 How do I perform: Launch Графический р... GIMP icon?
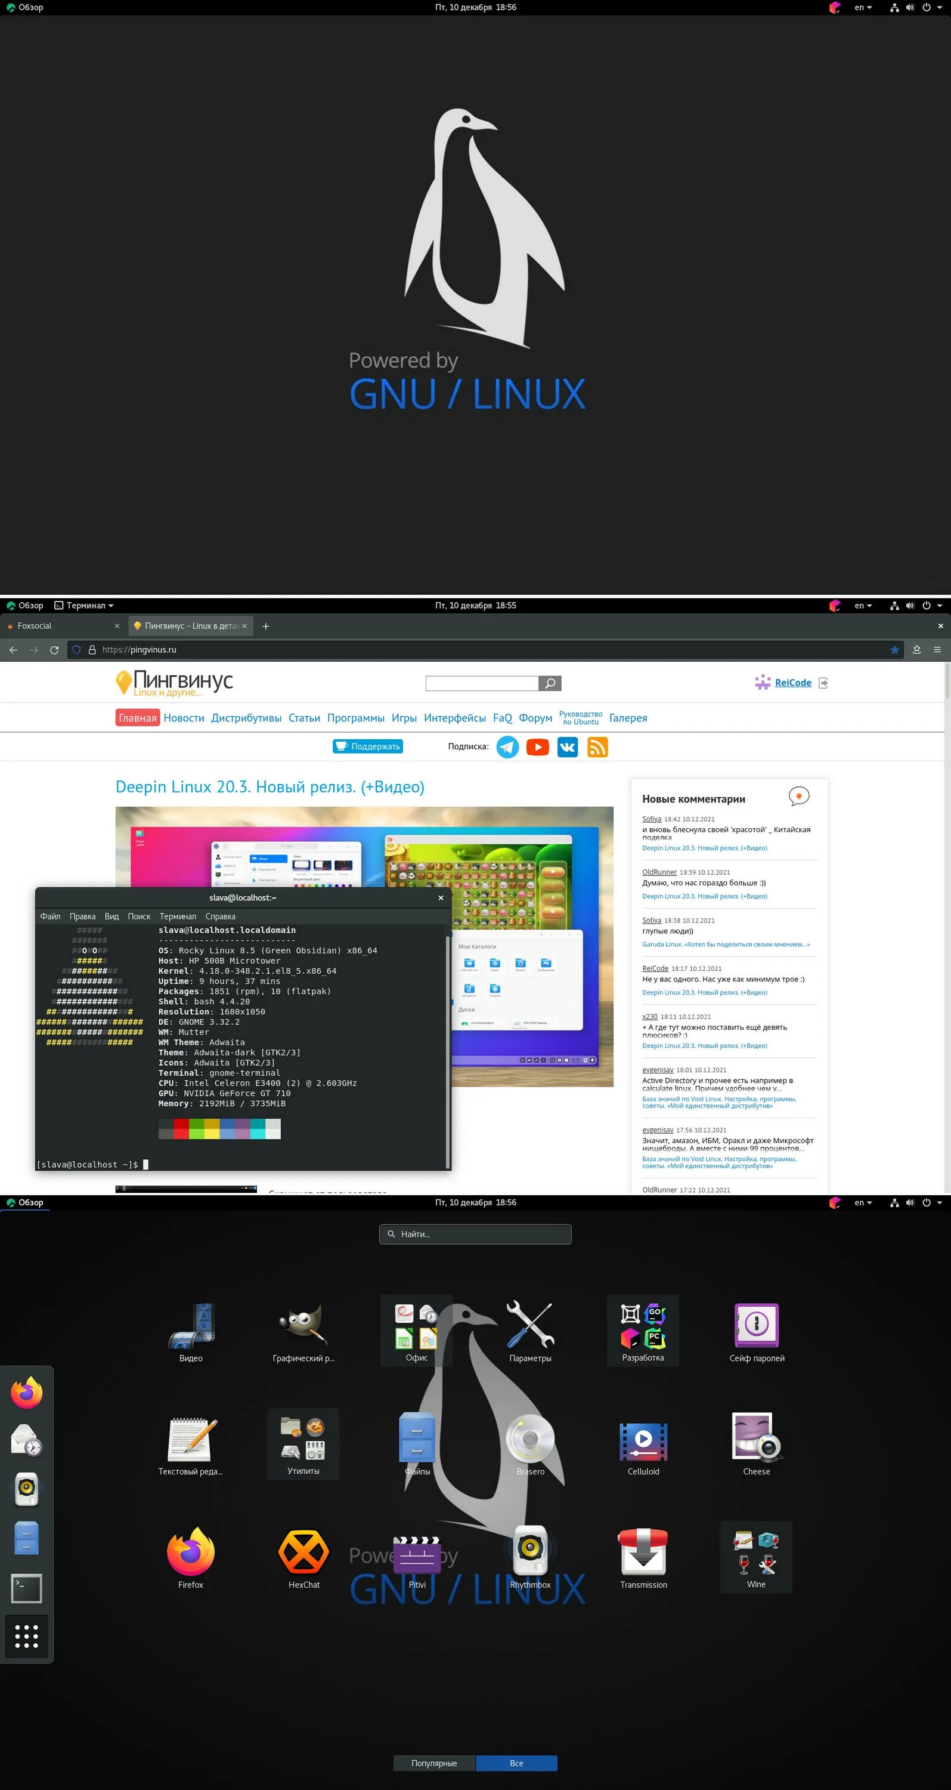coord(303,1333)
